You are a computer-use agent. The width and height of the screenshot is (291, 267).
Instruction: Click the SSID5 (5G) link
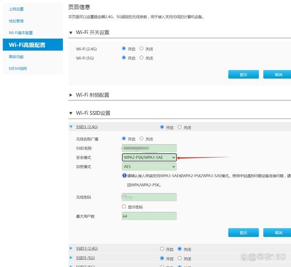85,258
